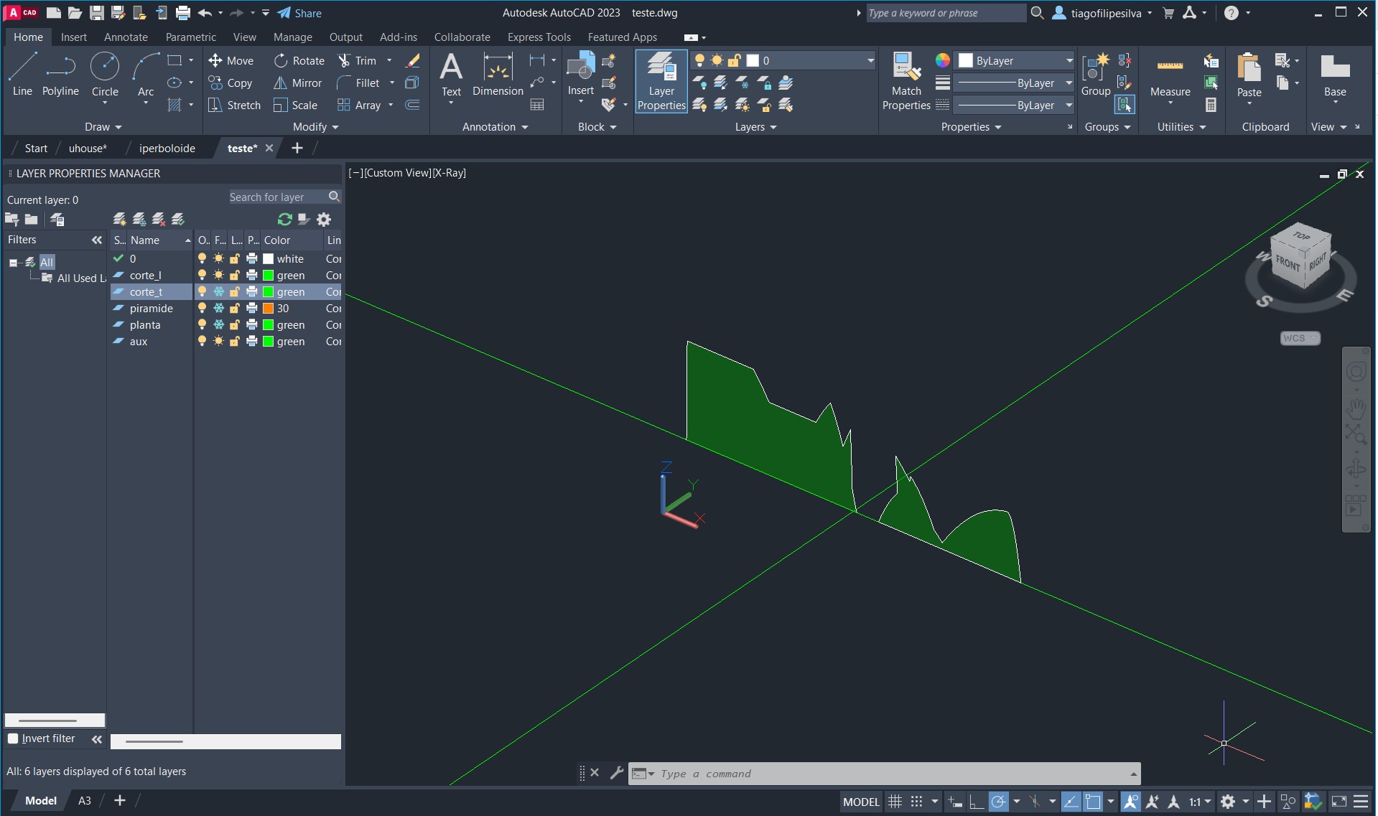The height and width of the screenshot is (816, 1378).
Task: Click the orange color swatch of piramide
Action: [x=269, y=309]
